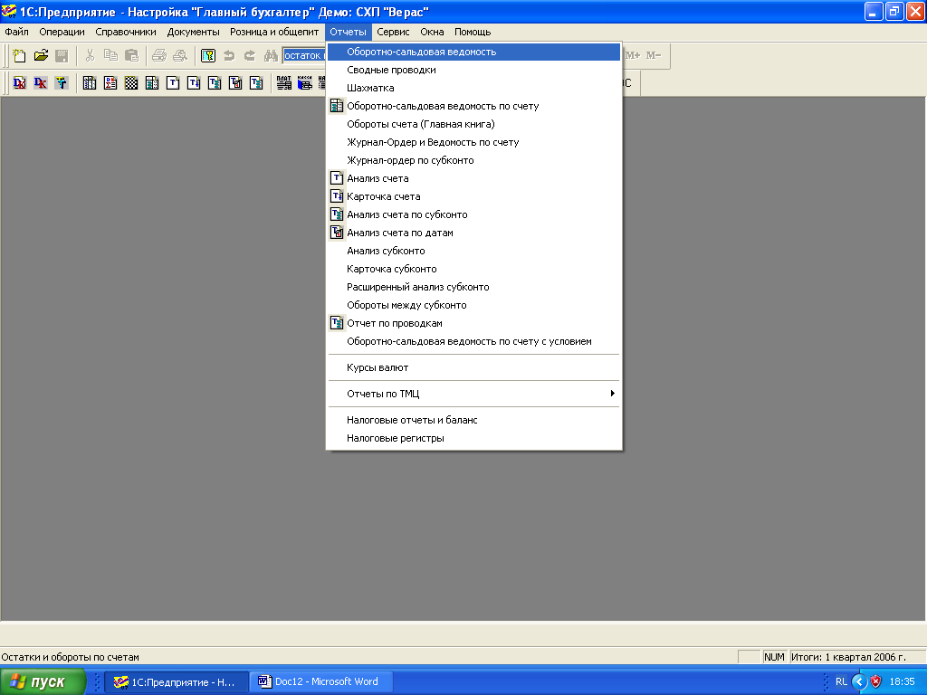Screen dimensions: 927x695
Task: Click the Redo arrow toolbar icon
Action: [250, 55]
